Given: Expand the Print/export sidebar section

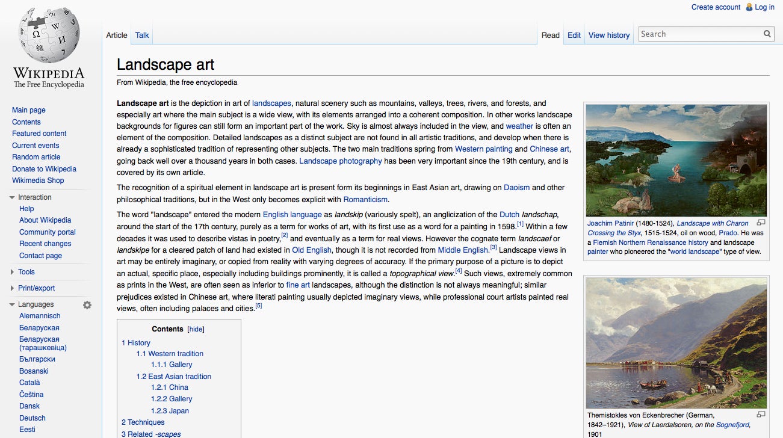Looking at the screenshot, I should coord(12,288).
